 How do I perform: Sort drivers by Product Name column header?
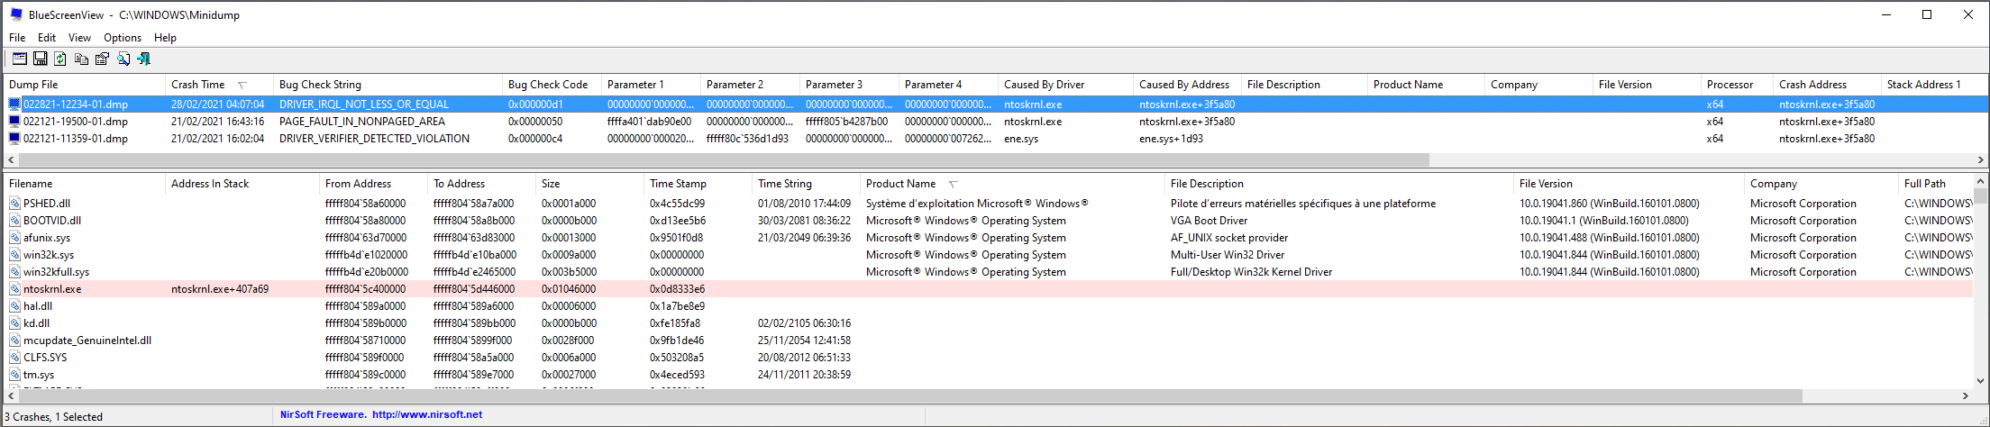900,184
